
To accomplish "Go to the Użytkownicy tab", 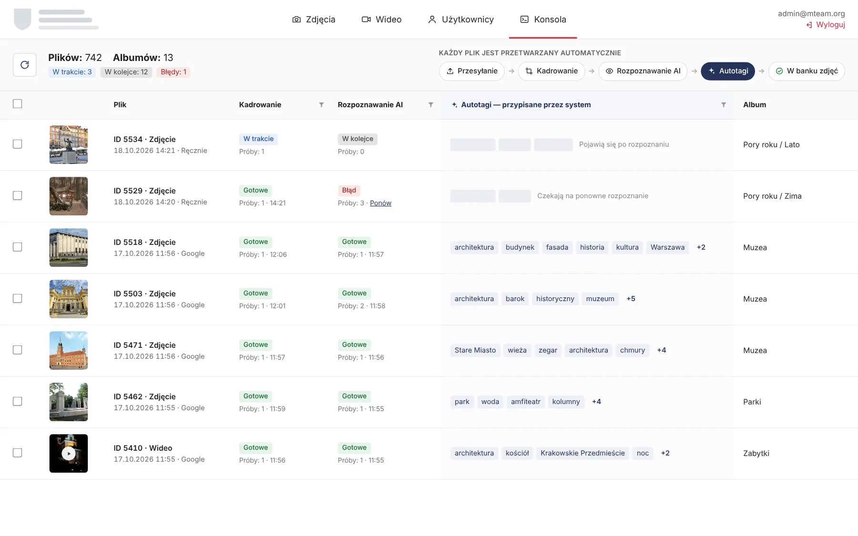I will 461,20.
